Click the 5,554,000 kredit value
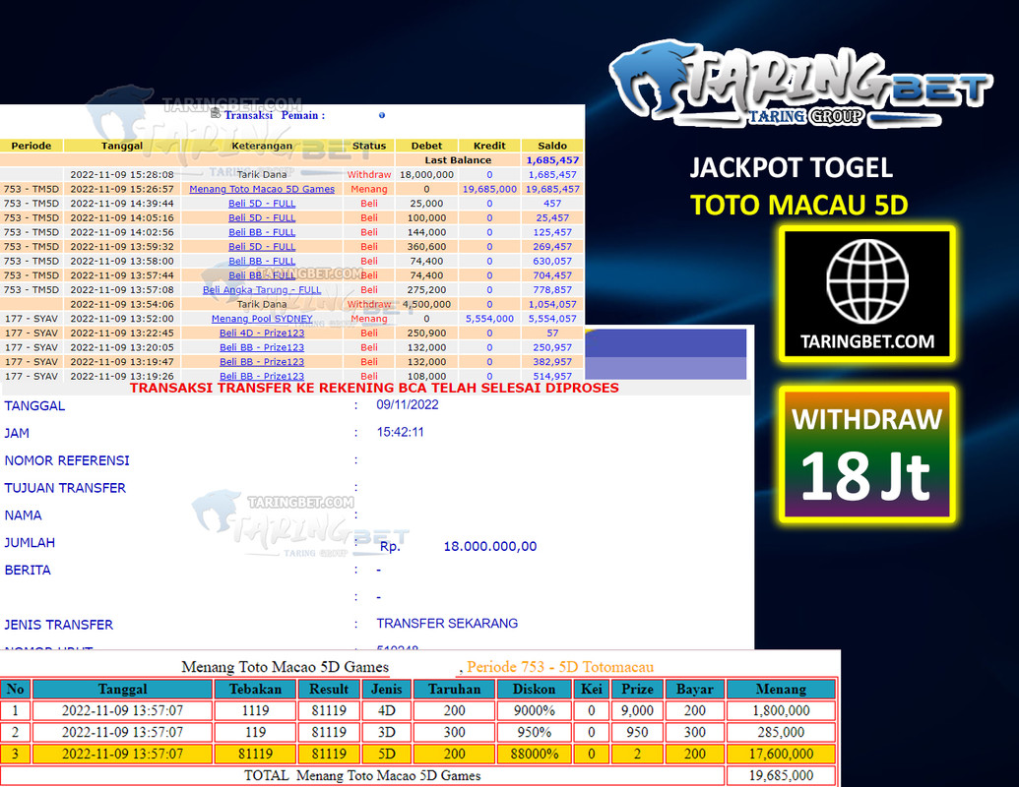 click(x=489, y=319)
